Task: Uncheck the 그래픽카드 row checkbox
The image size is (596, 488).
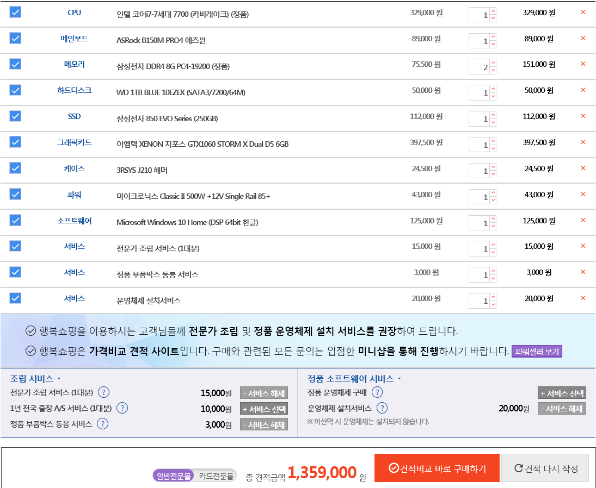Action: click(x=15, y=142)
